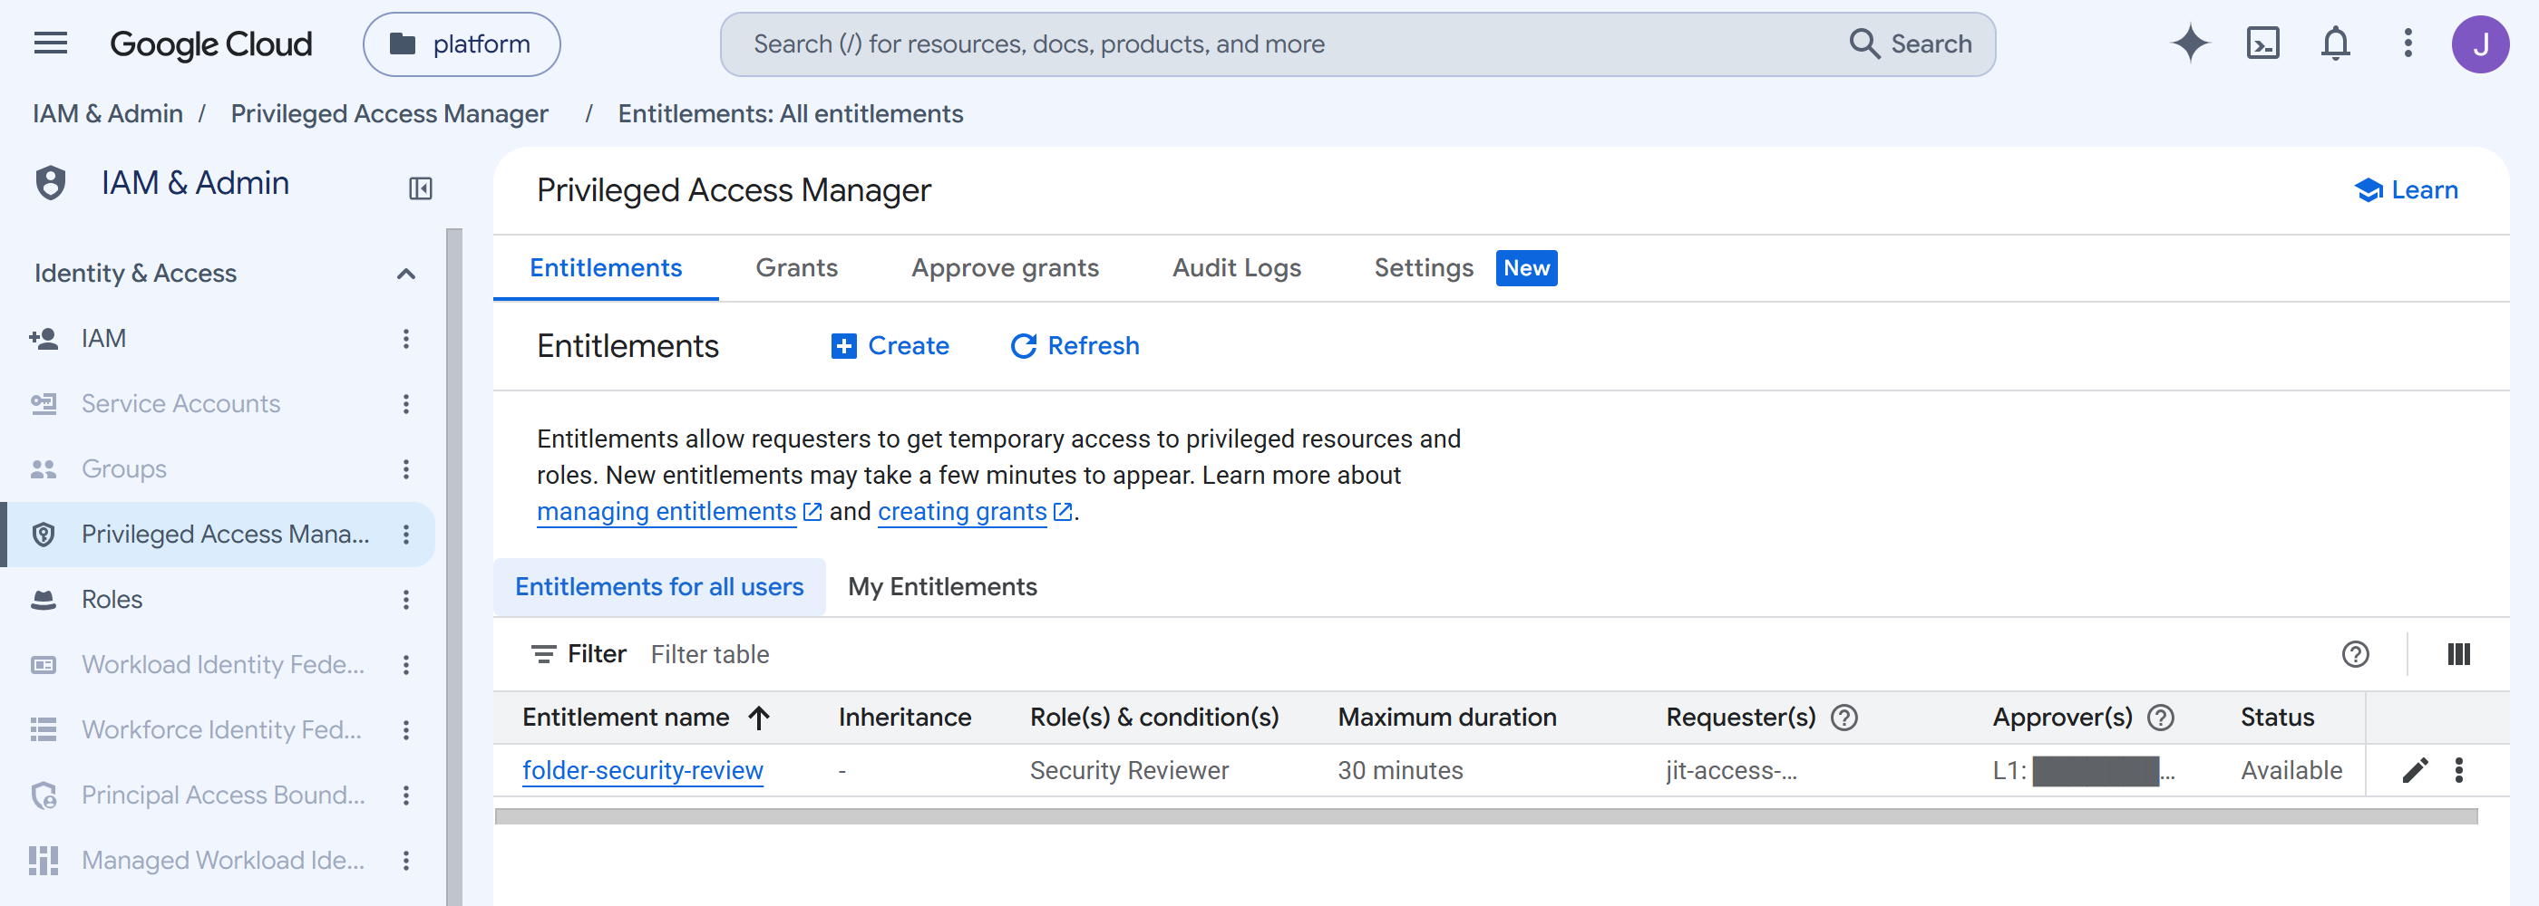Open top bar more options menu

(2408, 43)
